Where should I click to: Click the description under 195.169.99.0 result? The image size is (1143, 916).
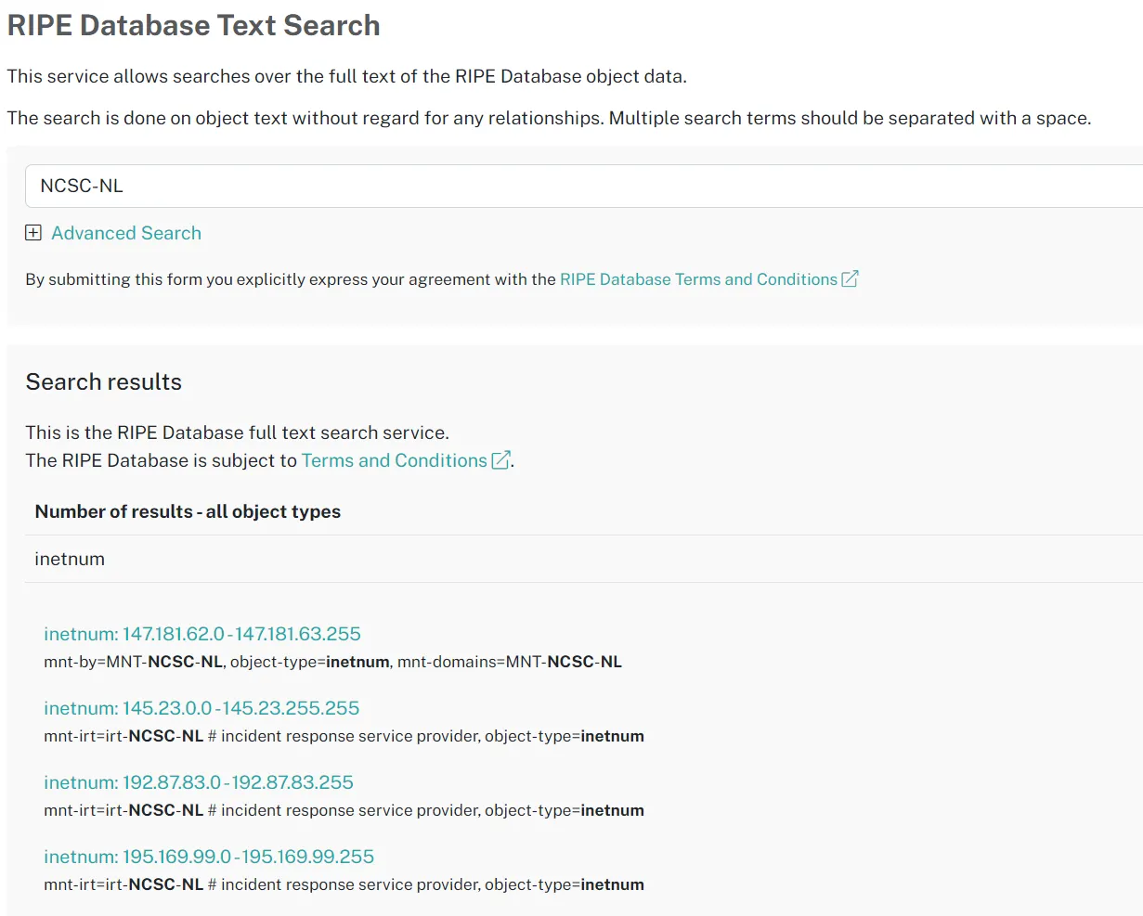pyautogui.click(x=344, y=884)
